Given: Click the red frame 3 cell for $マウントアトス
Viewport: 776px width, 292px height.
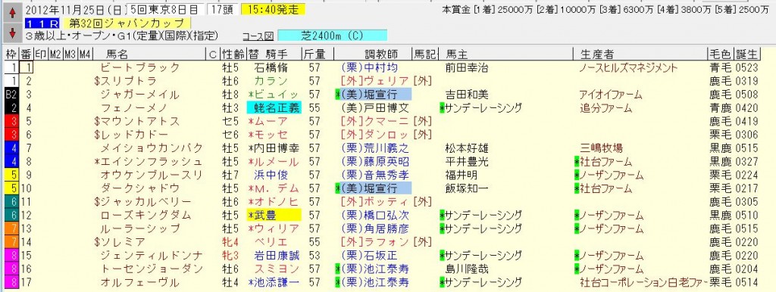Looking at the screenshot, I should click(x=11, y=121).
